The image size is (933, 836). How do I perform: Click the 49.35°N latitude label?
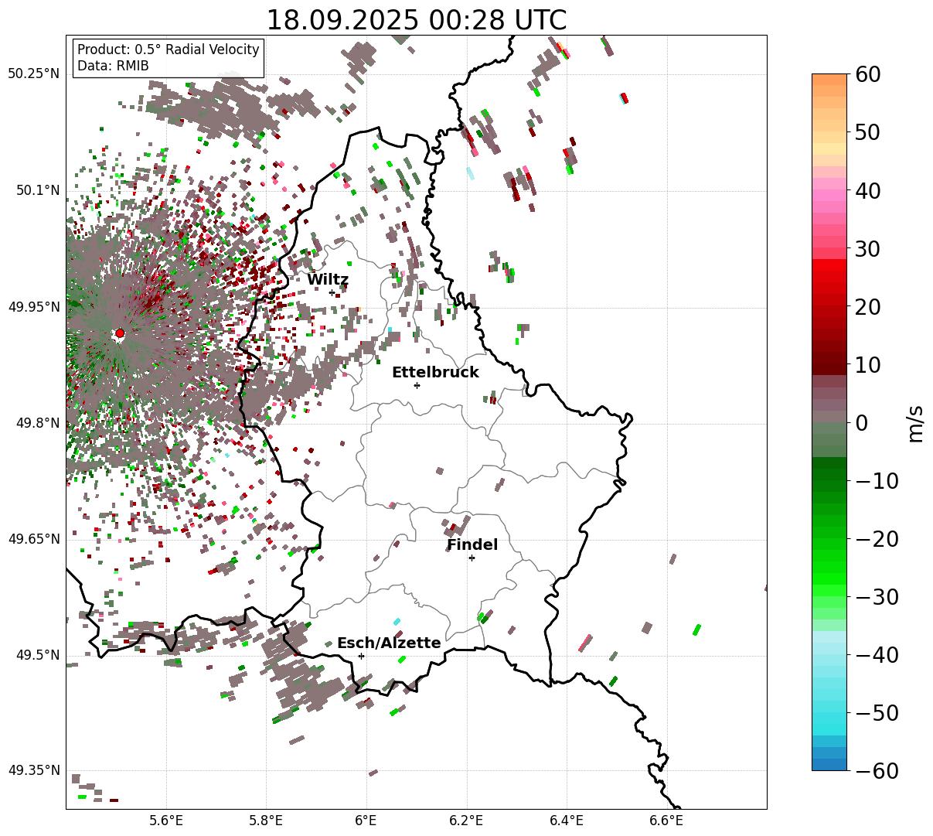(x=34, y=770)
